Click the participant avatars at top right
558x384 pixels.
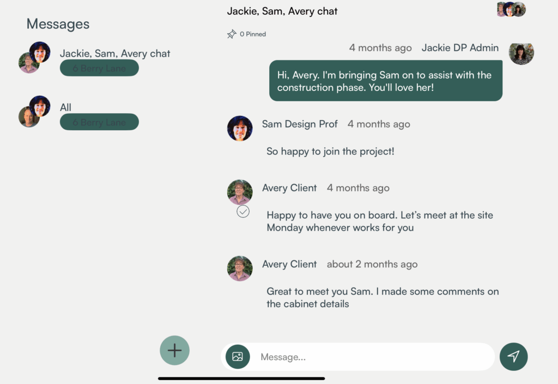(511, 9)
